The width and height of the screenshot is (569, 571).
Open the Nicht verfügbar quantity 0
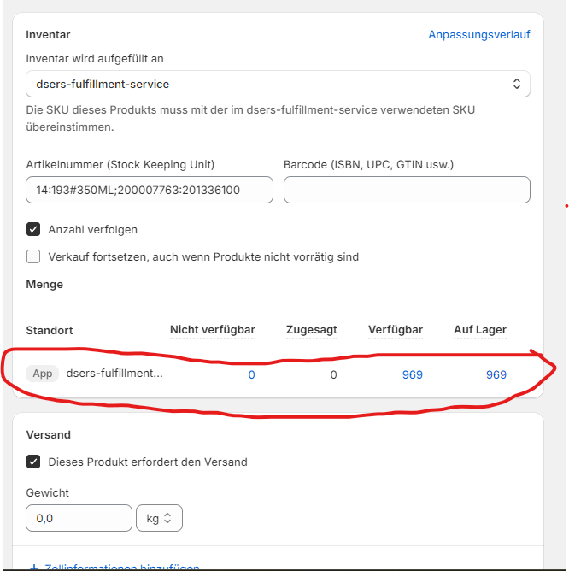[x=251, y=374]
